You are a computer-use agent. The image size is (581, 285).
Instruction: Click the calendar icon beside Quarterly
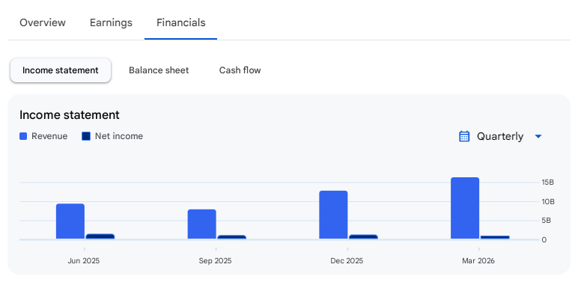pos(464,136)
